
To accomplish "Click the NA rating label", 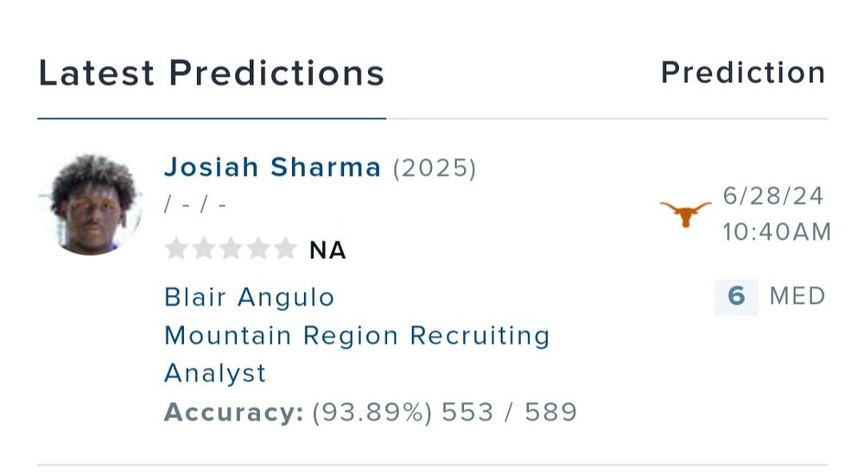I will click(327, 250).
